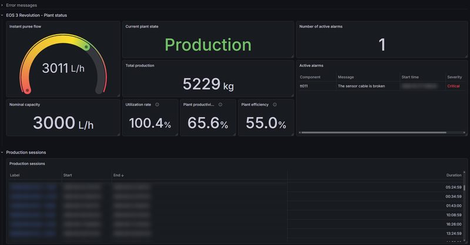Select the 100.4% utilization rate value
470x245 pixels.
click(x=150, y=123)
